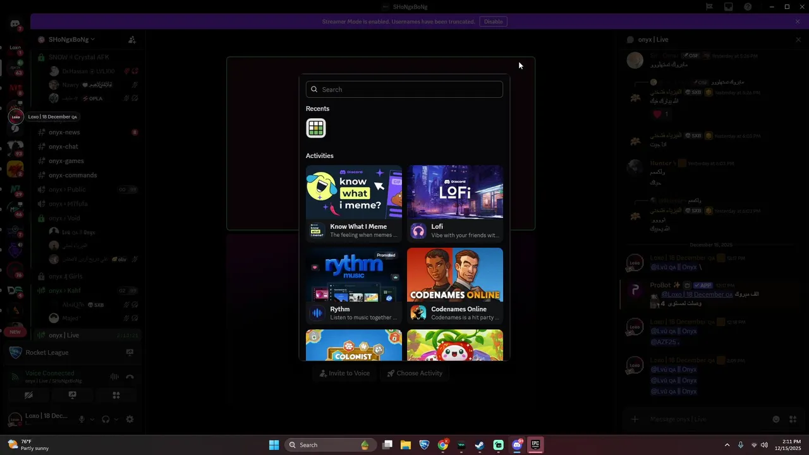Viewport: 809px width, 455px height.
Task: Open Steam from taskbar
Action: click(x=480, y=445)
